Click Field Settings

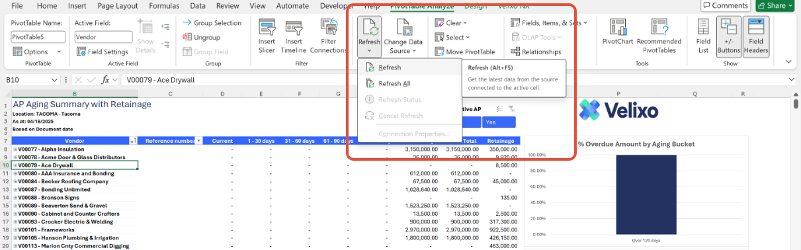(x=102, y=52)
